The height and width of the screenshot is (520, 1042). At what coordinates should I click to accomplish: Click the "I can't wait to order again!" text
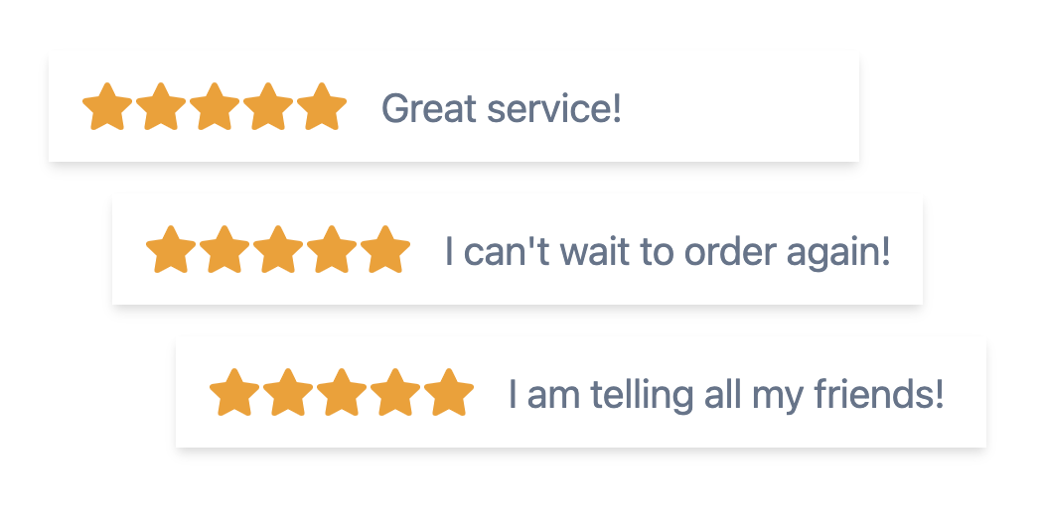tap(668, 251)
